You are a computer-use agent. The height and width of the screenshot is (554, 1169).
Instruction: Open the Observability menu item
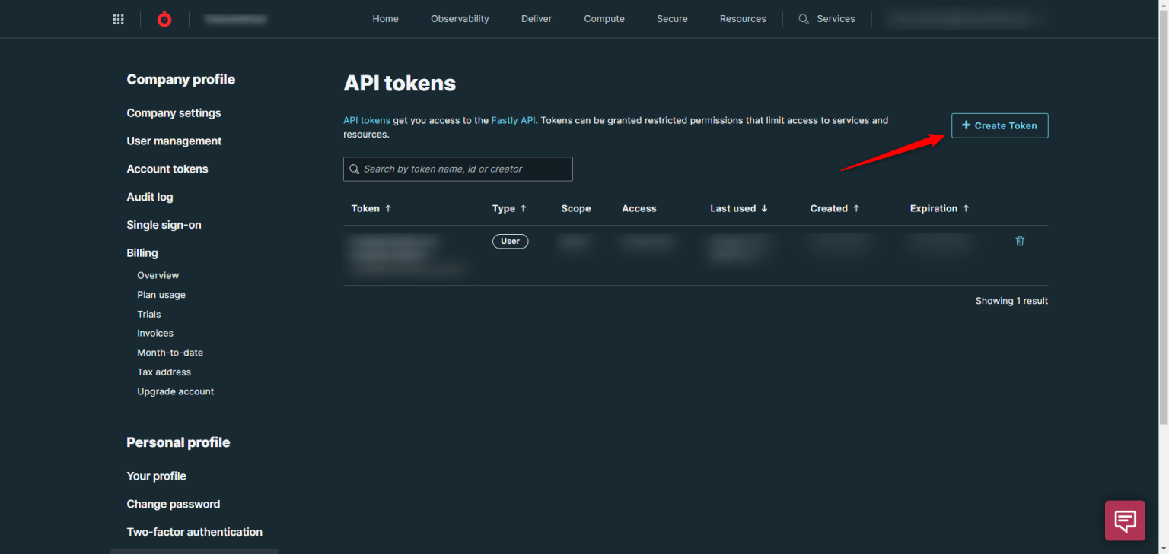460,18
